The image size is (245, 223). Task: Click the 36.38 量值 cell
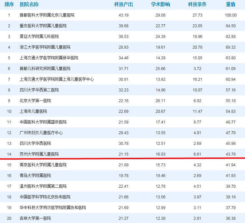coord(231,218)
